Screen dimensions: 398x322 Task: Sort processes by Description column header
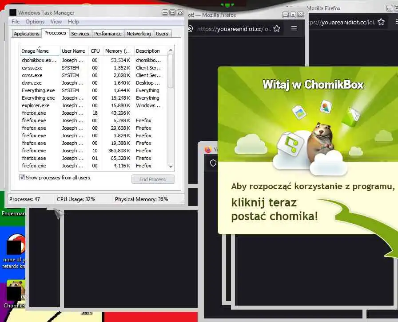(150, 51)
